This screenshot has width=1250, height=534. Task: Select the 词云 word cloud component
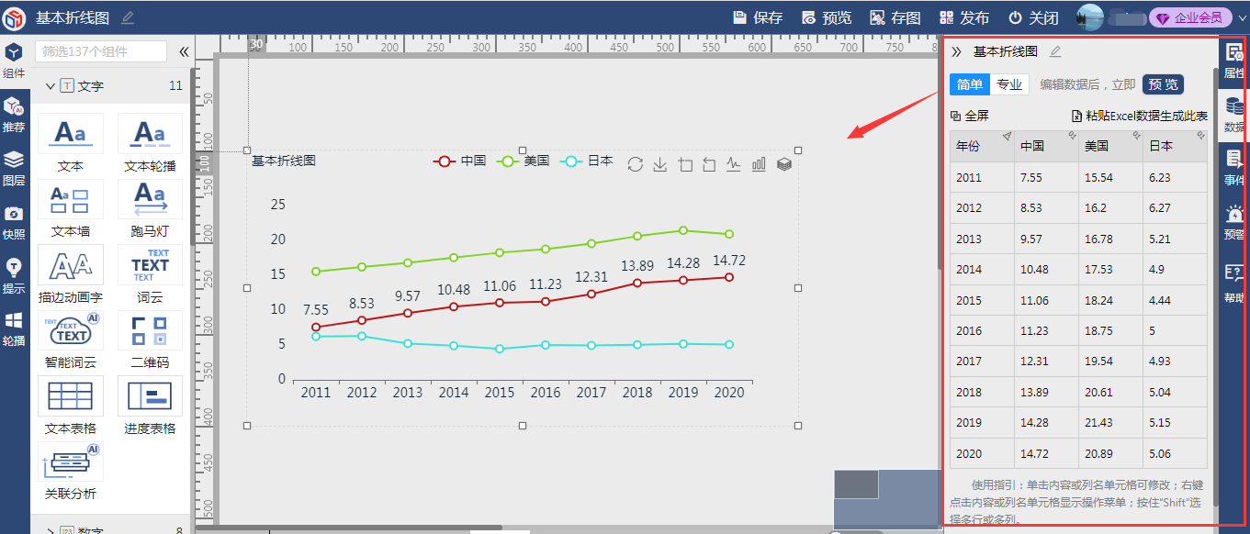point(150,274)
